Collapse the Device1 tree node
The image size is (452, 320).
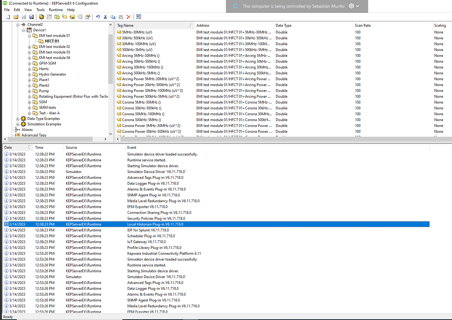[x=24, y=30]
